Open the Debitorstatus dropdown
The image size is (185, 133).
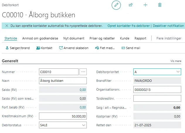pyautogui.click(x=84, y=125)
